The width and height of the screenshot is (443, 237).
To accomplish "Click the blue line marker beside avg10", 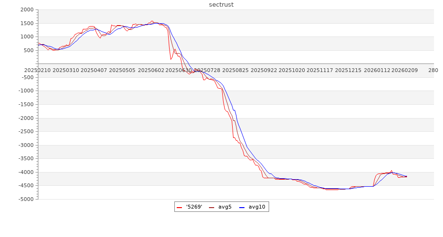I will coord(242,207).
